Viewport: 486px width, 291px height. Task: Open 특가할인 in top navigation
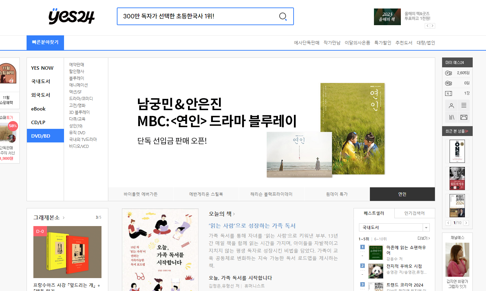tap(383, 43)
